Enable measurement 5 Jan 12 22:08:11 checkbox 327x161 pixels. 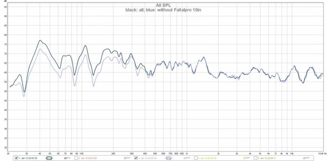255,158
